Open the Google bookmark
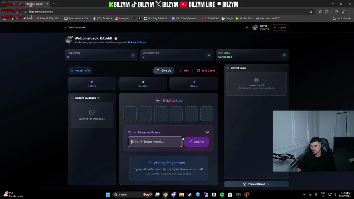This screenshot has width=354, height=199. 227,19
